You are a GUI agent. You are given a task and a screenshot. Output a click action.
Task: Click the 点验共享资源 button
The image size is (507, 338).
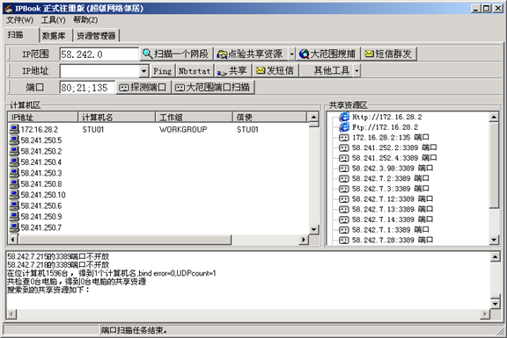click(251, 54)
